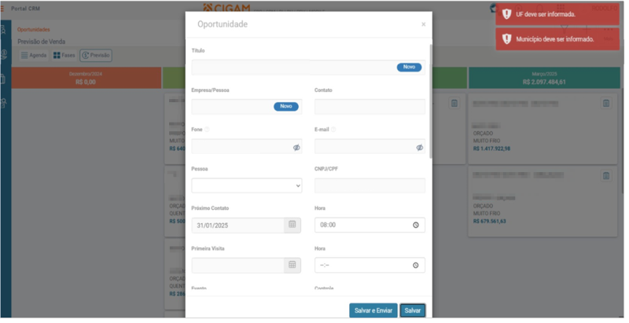Dismiss 'Município deve ser informado' alert

tap(557, 39)
